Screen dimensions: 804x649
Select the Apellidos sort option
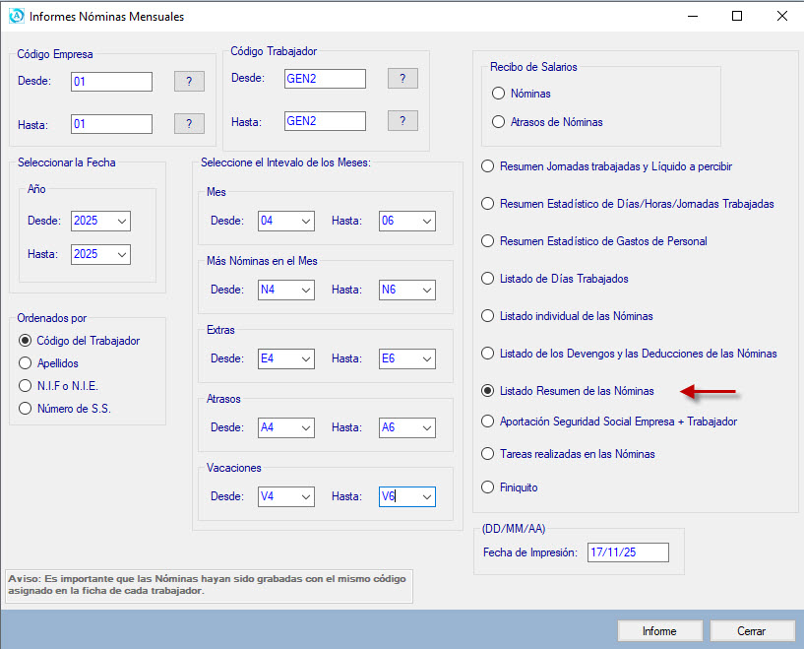coord(26,363)
